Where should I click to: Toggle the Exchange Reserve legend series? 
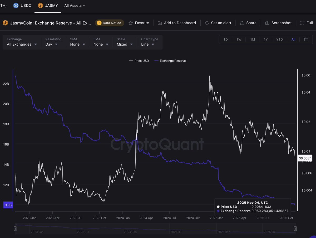pos(170,61)
